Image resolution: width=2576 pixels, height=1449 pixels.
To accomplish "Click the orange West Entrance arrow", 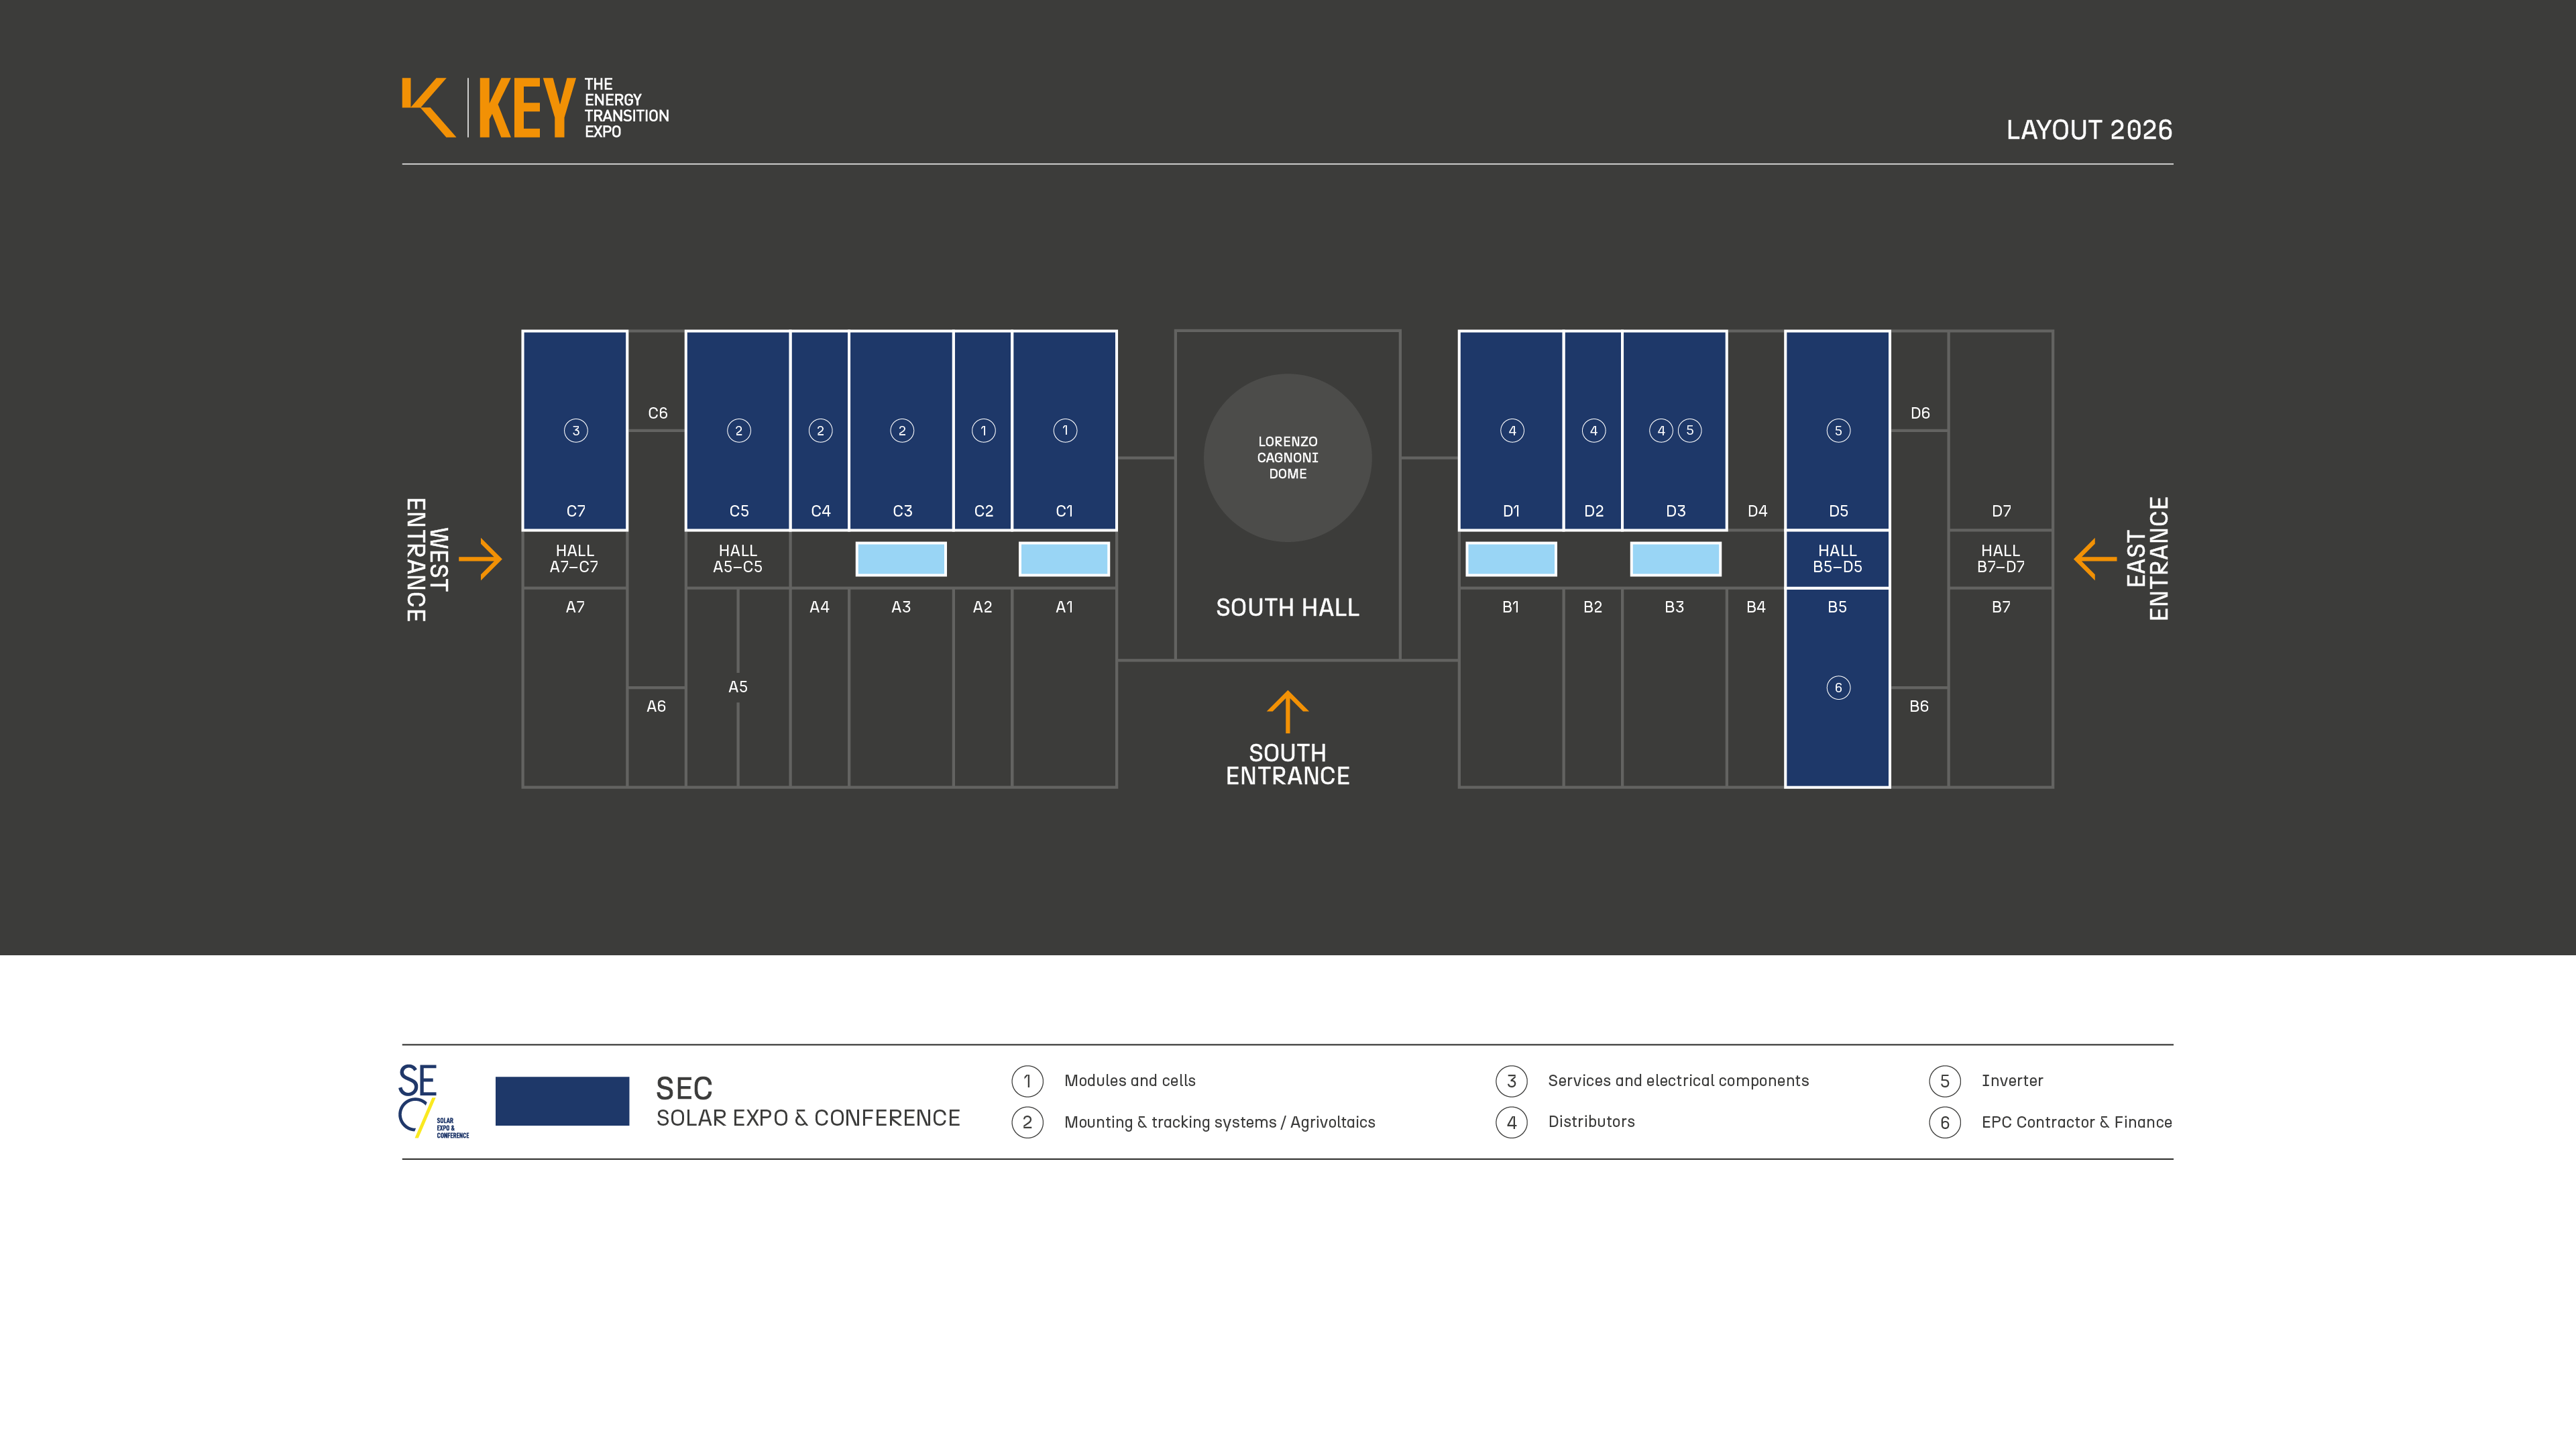I will [481, 559].
